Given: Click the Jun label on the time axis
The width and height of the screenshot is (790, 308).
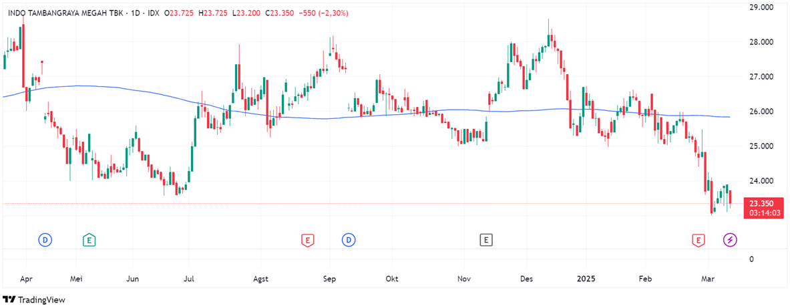Looking at the screenshot, I should coord(132,279).
